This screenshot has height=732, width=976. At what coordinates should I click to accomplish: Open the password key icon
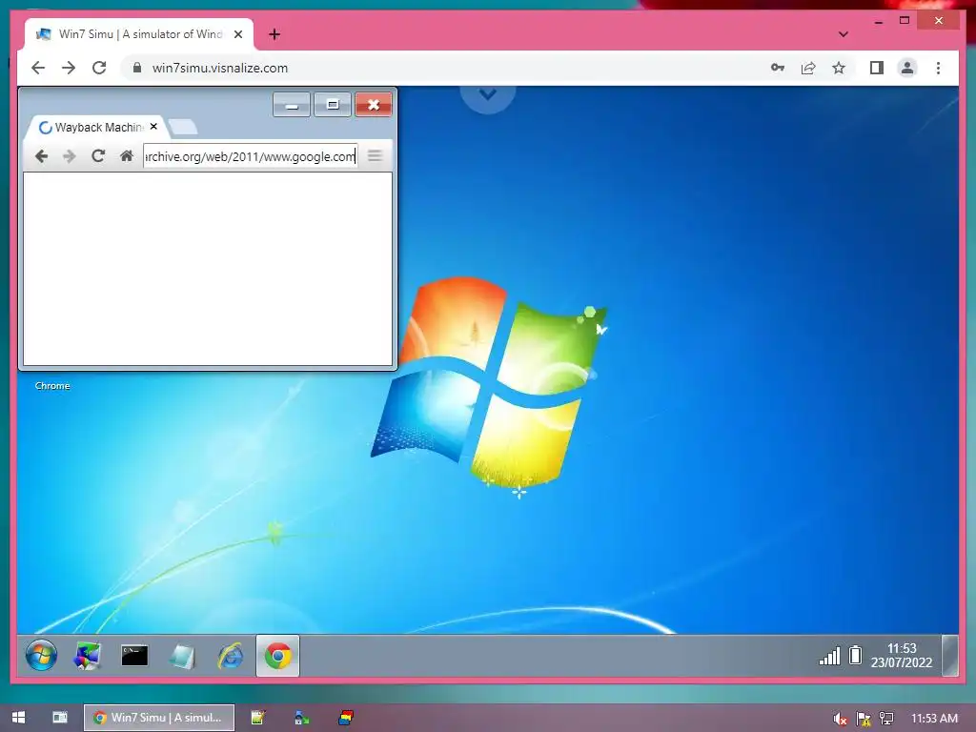(x=778, y=68)
